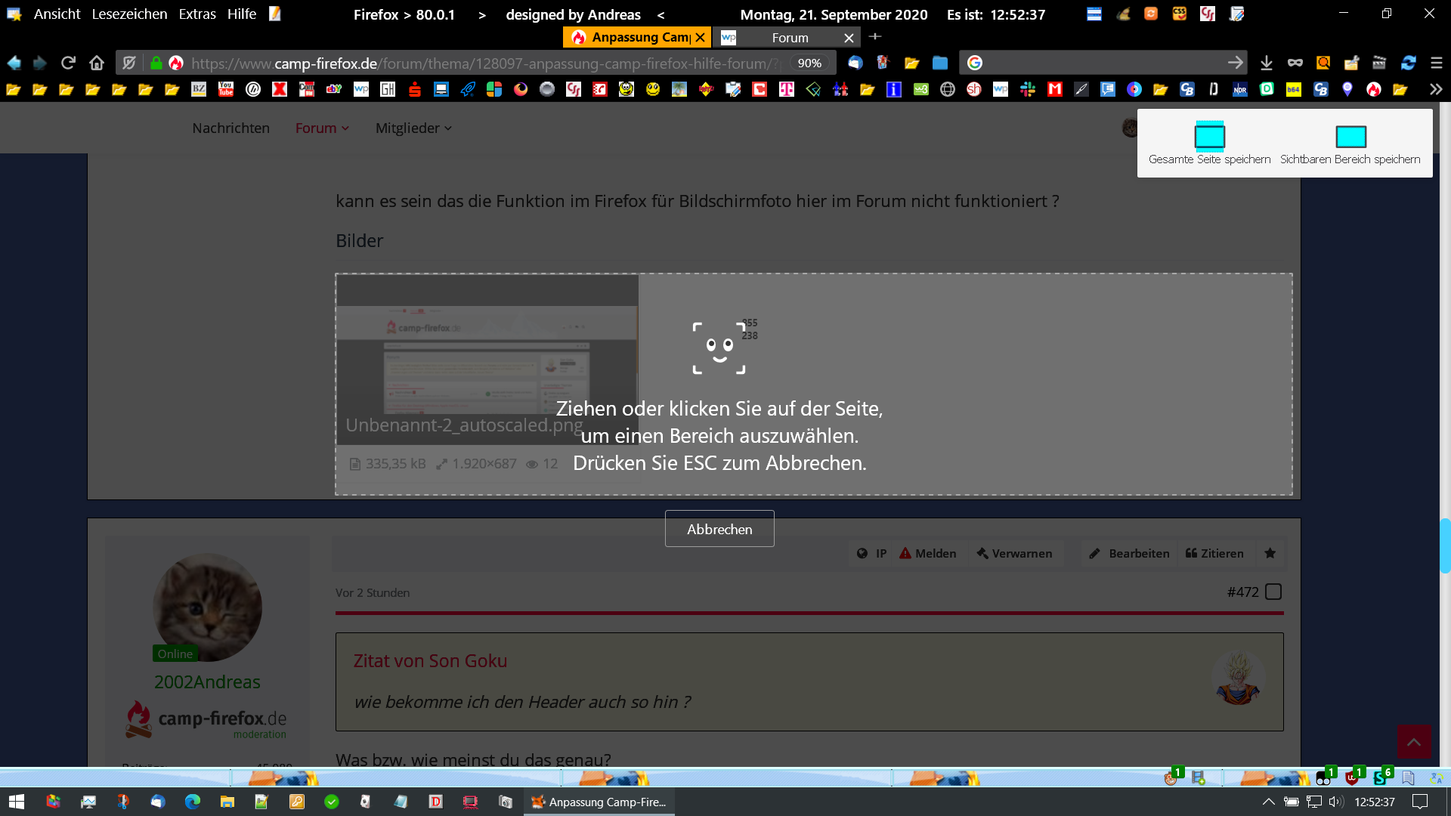The width and height of the screenshot is (1451, 816).
Task: Show more bookmarks overflow chevron
Action: tap(1435, 89)
